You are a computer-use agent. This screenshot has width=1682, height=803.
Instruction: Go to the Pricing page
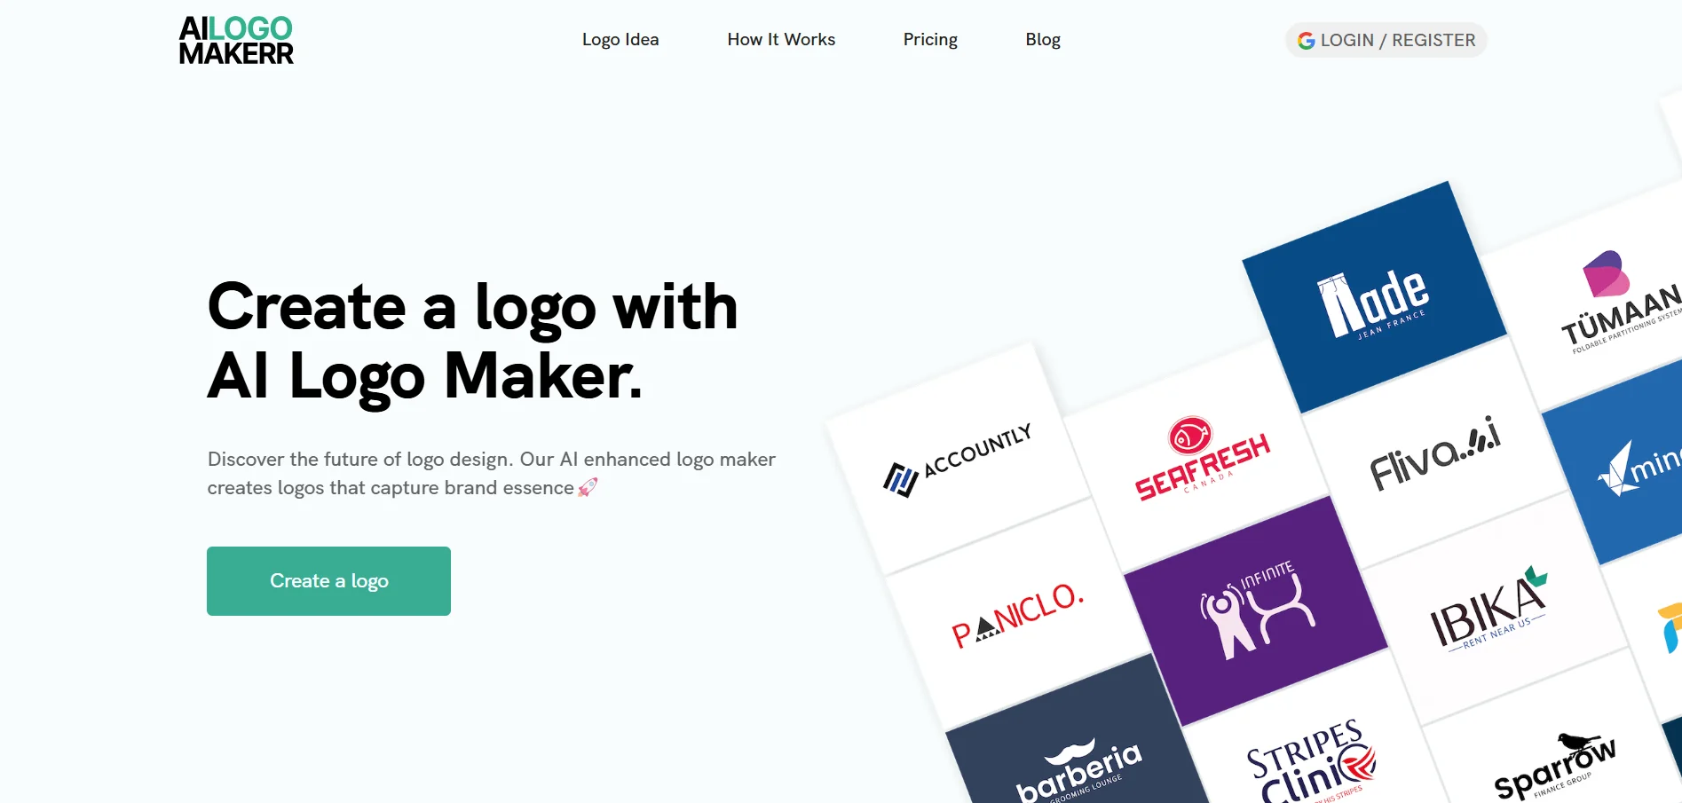[930, 40]
